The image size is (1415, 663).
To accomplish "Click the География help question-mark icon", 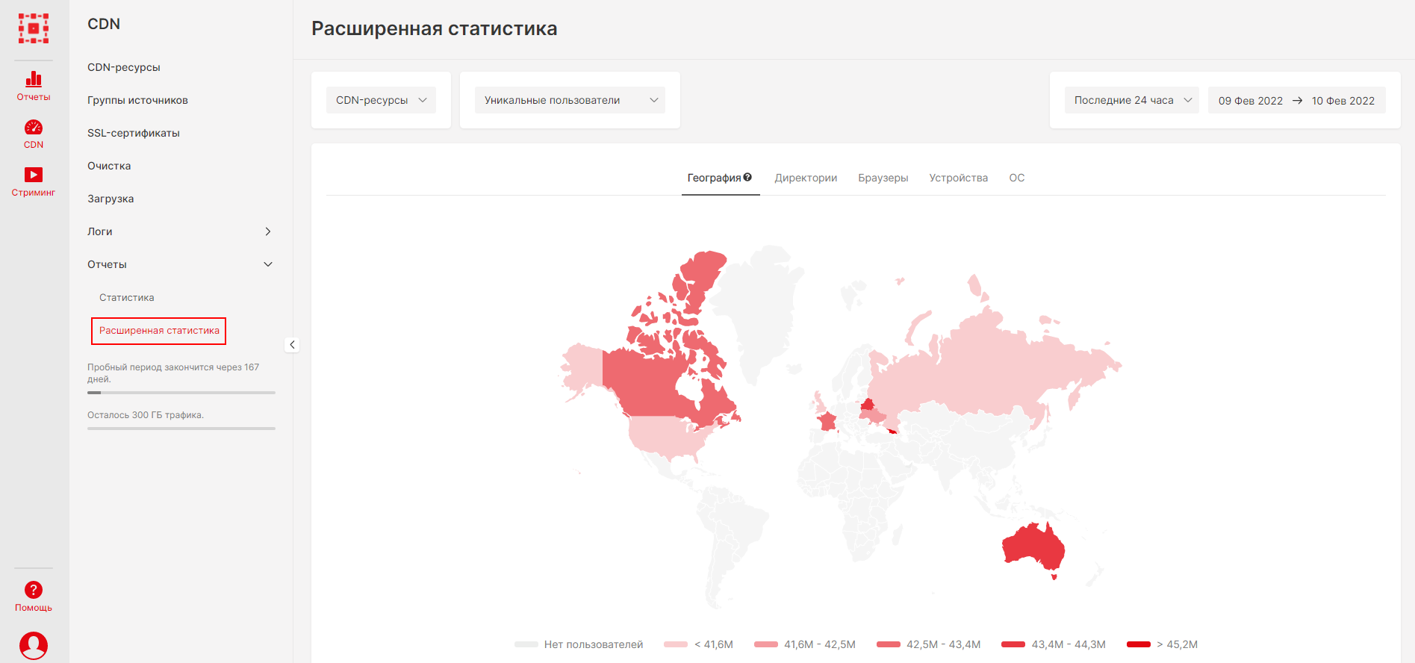I will point(747,177).
